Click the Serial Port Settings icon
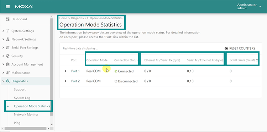 point(8,47)
